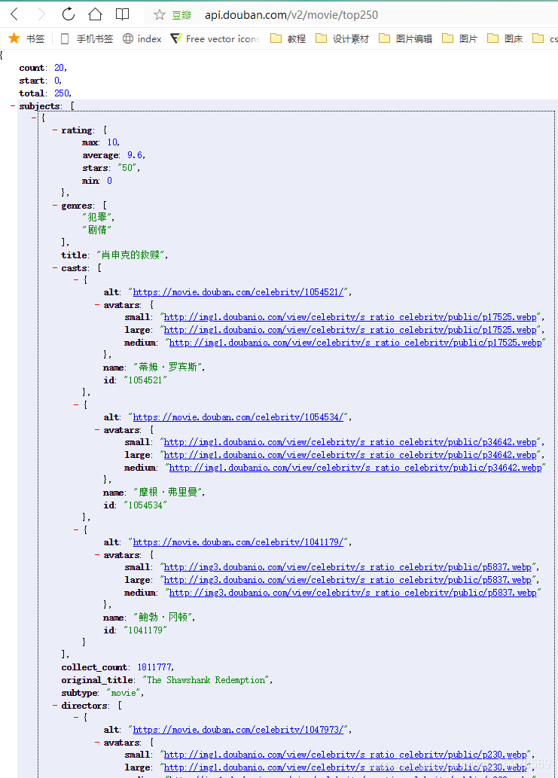
Task: Click the subtype value "movie"
Action: coord(123,693)
